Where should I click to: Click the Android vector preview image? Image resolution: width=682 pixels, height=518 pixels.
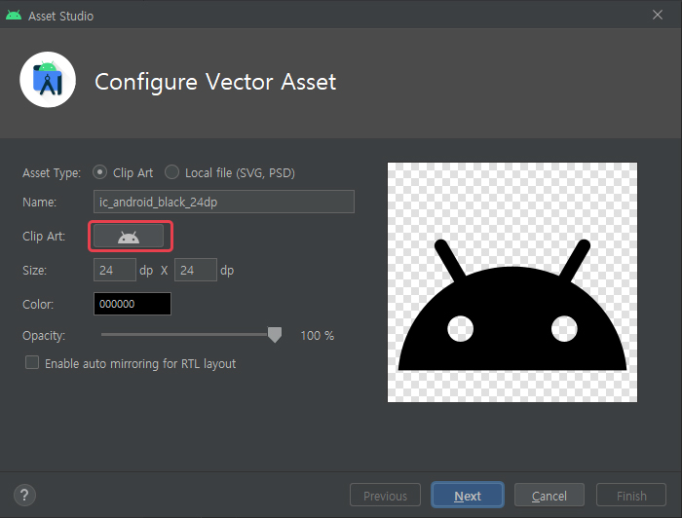(512, 282)
